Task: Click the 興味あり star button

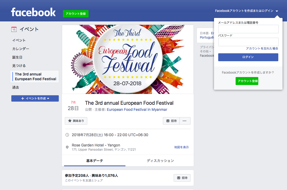Action: tap(76, 121)
